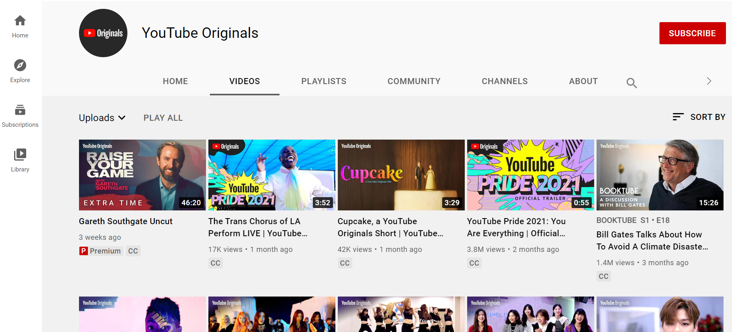Click the '3.8M views • 2 months ago' text
Screen dimensions: 732x332
tap(513, 250)
